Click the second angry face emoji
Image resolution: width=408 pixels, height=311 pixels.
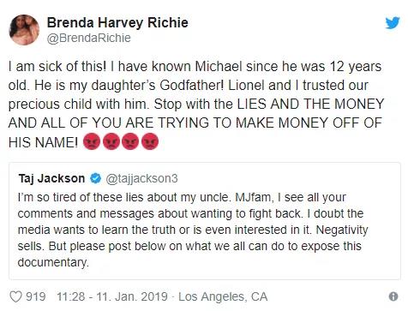tap(111, 141)
